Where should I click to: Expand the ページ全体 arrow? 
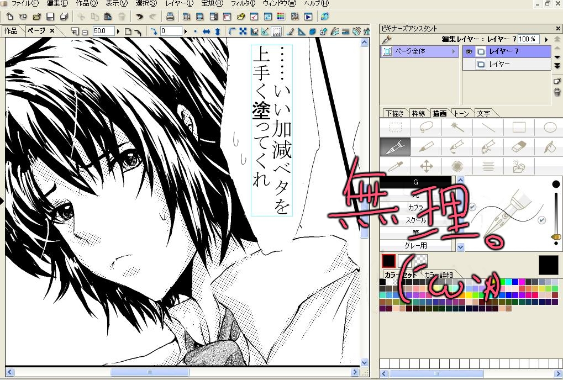(x=454, y=52)
